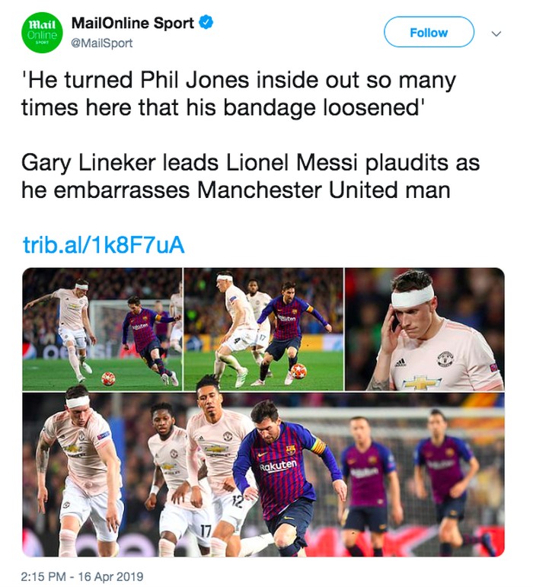Screen dimensions: 533x587
Task: Open the wide bottom match photo
Action: (x=263, y=475)
